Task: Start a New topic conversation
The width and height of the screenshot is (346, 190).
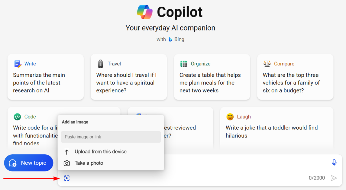Action: click(x=29, y=163)
